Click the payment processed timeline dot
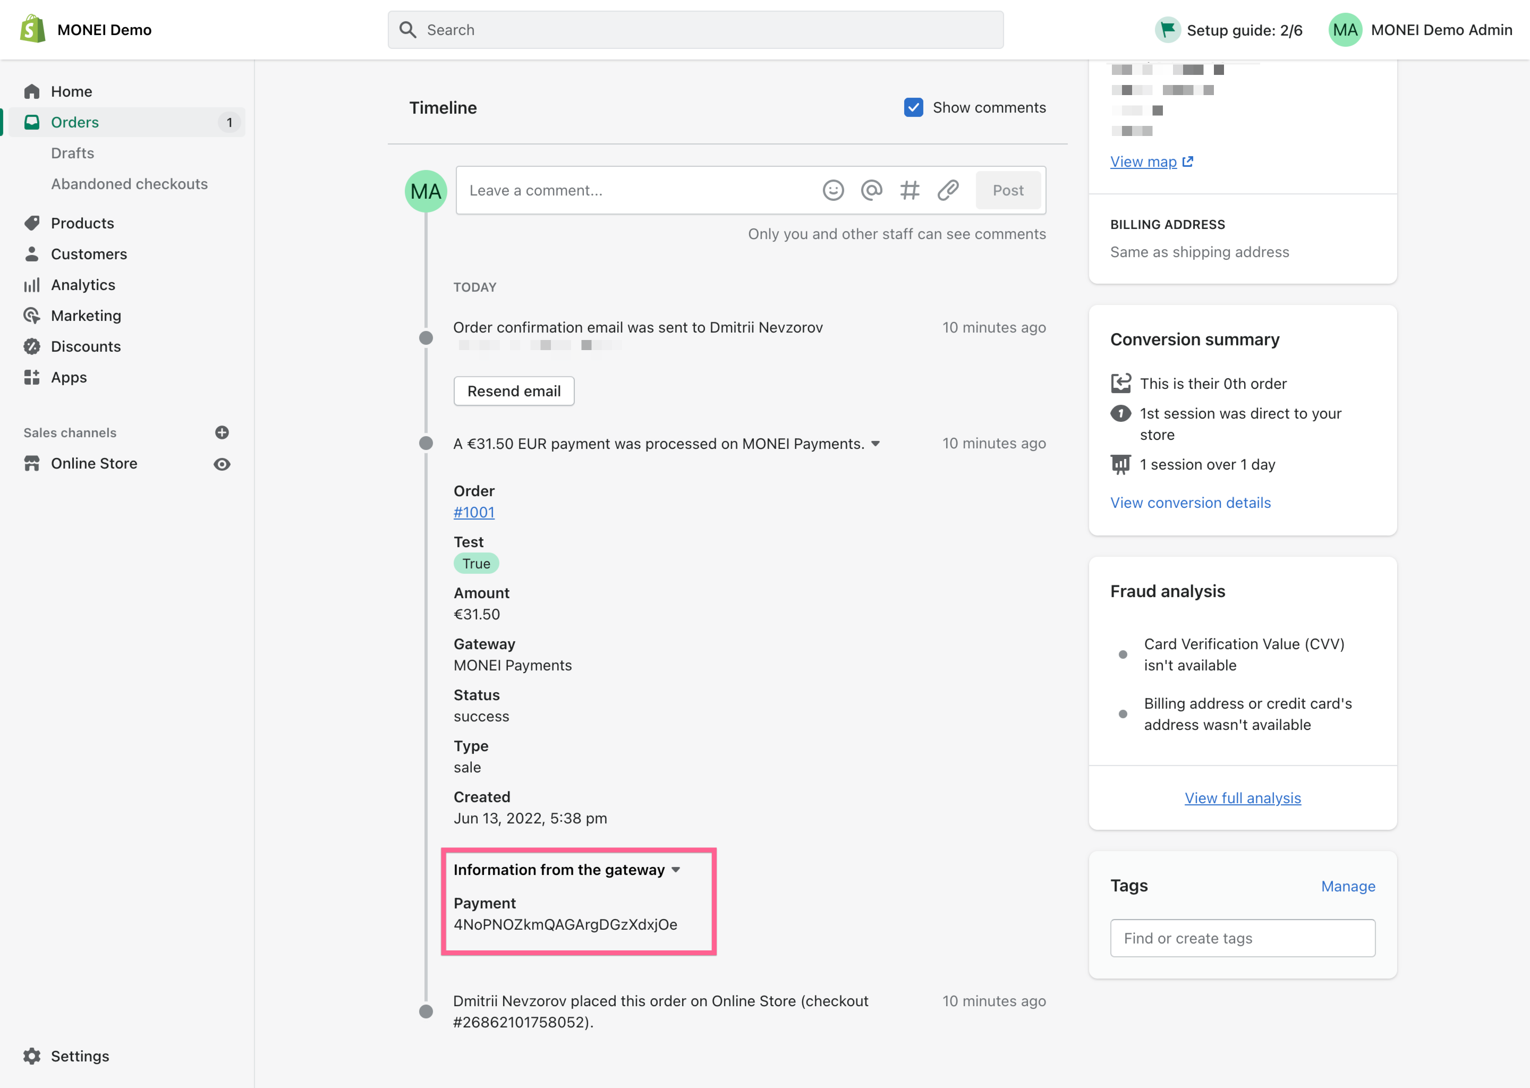The image size is (1530, 1088). click(x=426, y=443)
